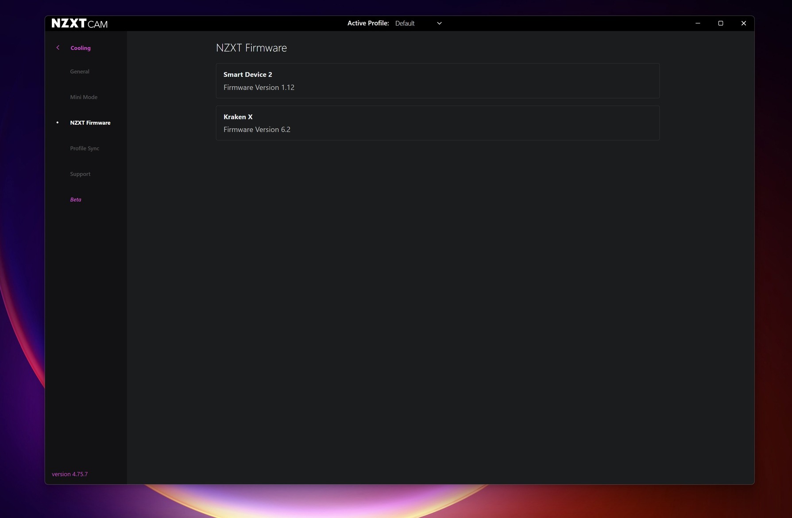This screenshot has height=518, width=792.
Task: Switch to the Beta section
Action: point(76,200)
